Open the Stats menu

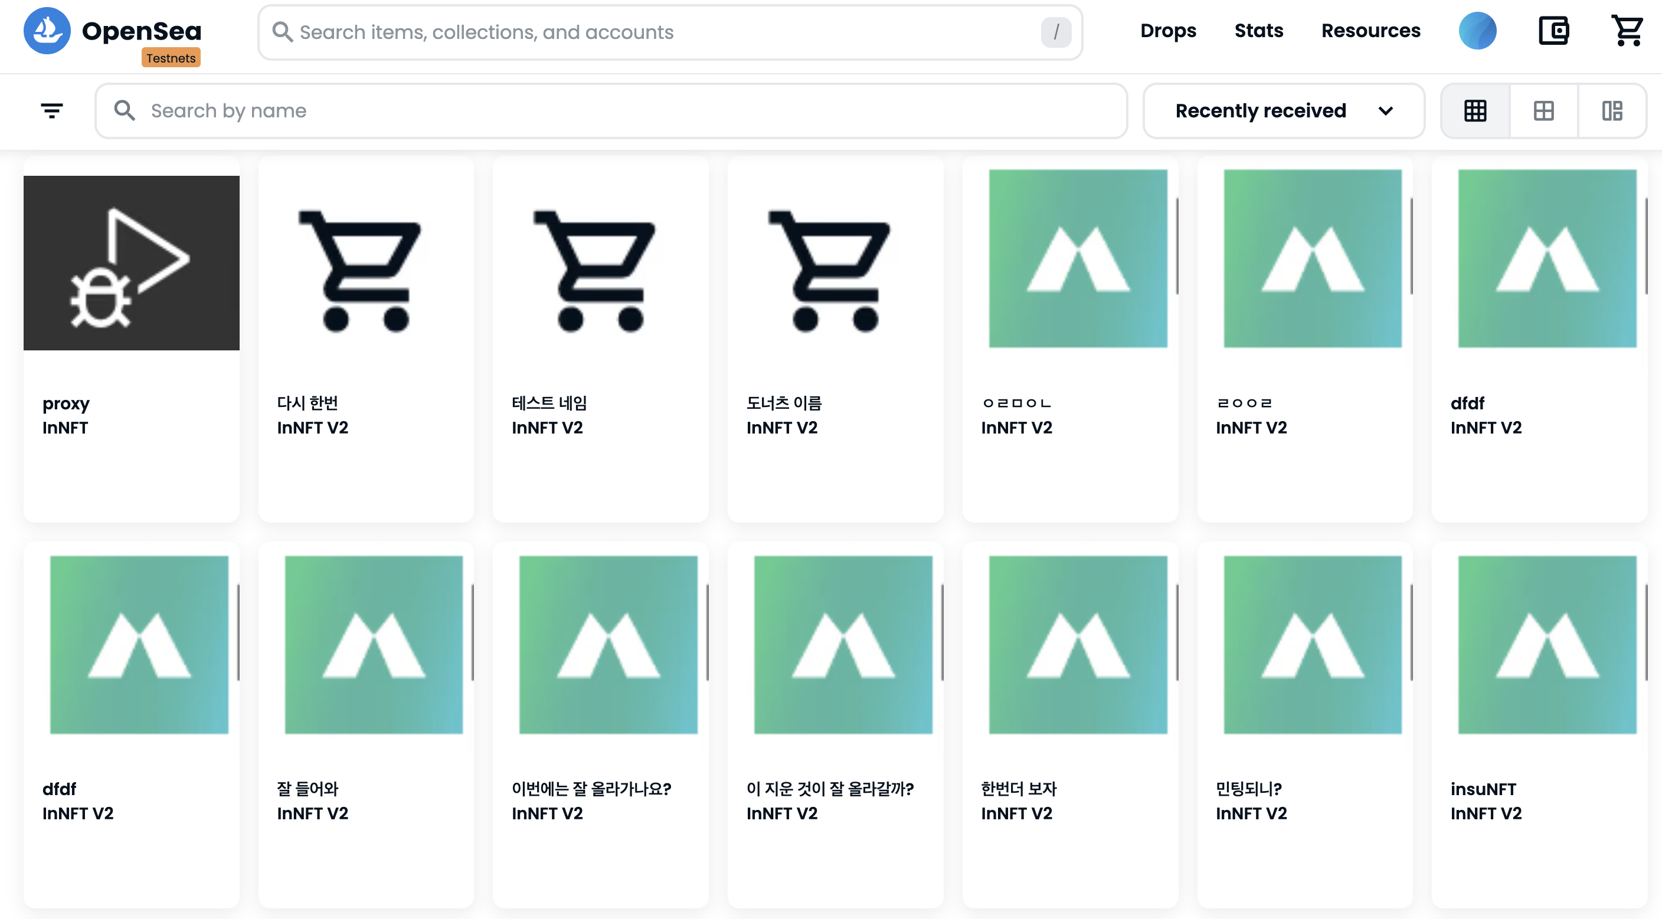[1258, 30]
